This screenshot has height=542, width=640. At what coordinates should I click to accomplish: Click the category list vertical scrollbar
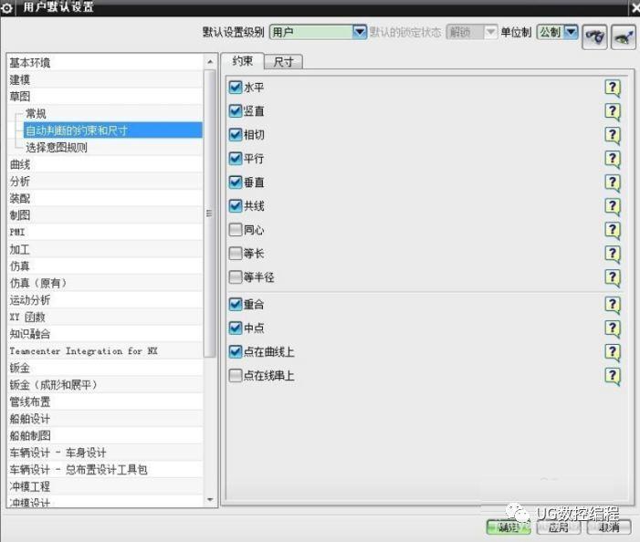click(x=210, y=213)
